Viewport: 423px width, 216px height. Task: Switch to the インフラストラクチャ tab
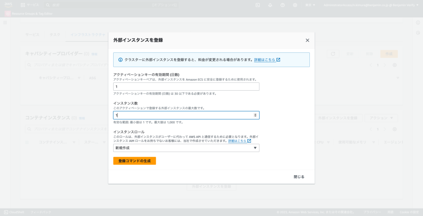(88, 35)
